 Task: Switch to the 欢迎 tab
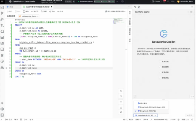point(11,6)
